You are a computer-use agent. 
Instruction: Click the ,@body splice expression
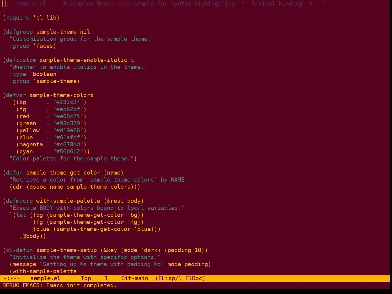31,236
